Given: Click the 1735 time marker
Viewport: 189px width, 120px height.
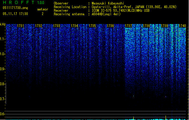Looking at the screenshot, I should 92,26.
